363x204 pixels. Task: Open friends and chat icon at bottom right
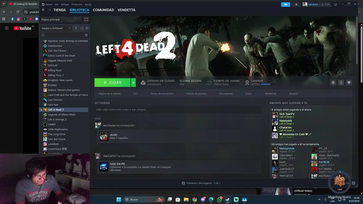(353, 183)
